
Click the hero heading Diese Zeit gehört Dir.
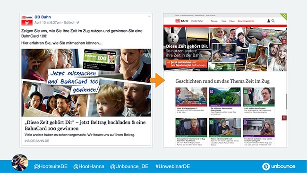point(187,46)
